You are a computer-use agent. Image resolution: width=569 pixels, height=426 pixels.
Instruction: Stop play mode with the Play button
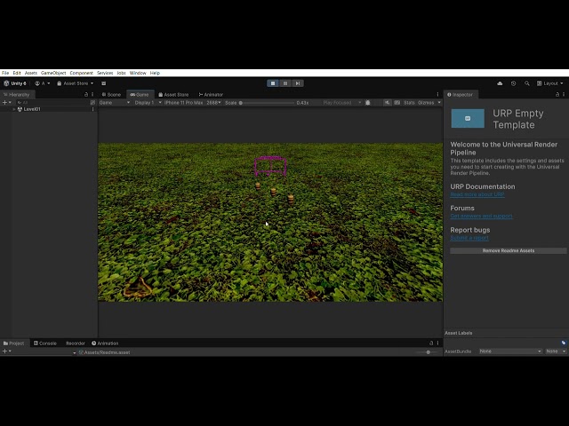[273, 83]
